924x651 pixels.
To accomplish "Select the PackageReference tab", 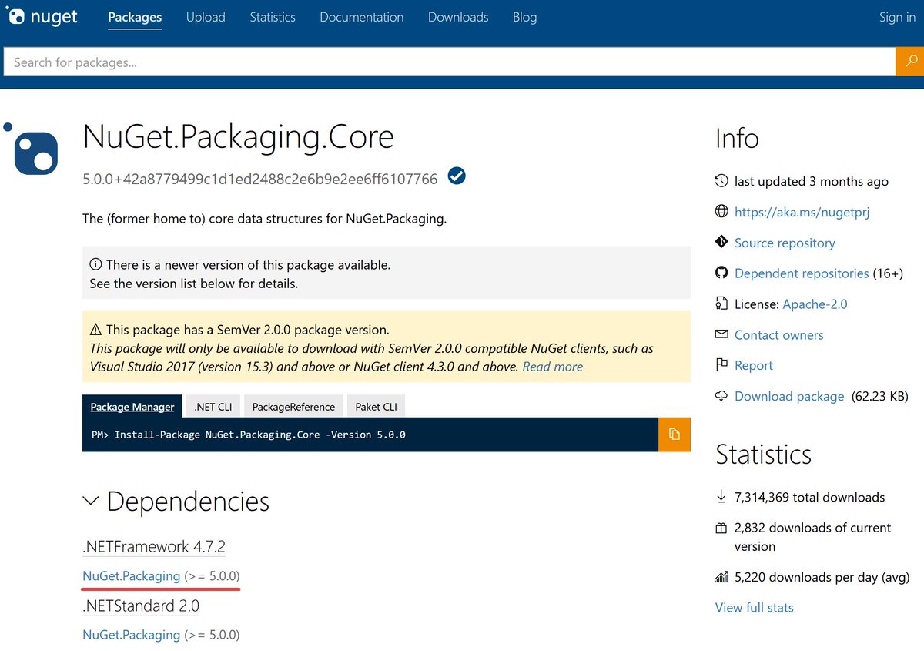I will (x=293, y=407).
